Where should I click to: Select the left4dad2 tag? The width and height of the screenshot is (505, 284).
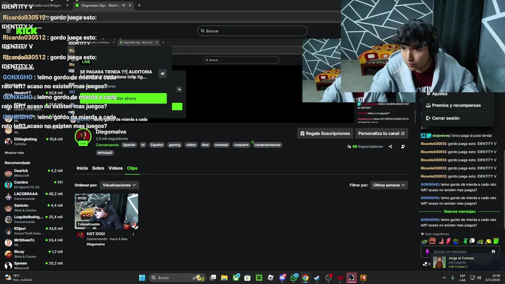click(105, 153)
